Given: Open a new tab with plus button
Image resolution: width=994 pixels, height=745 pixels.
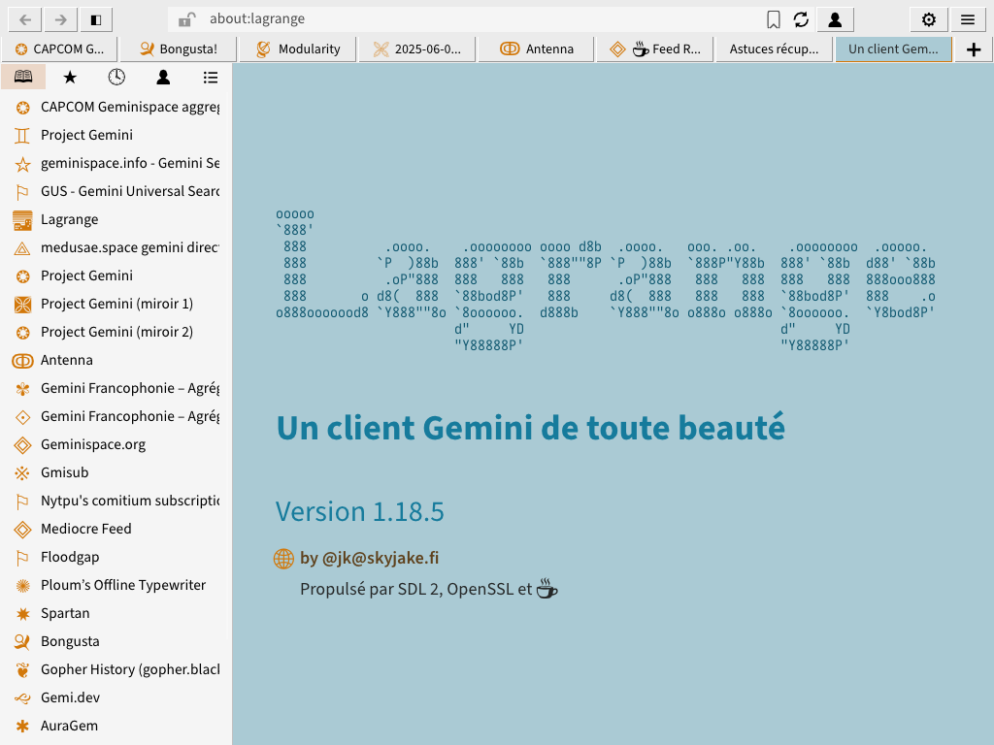Looking at the screenshot, I should pos(973,49).
